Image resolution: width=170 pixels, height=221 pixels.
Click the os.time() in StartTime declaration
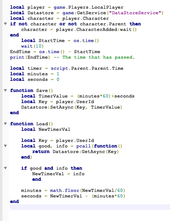[86, 41]
